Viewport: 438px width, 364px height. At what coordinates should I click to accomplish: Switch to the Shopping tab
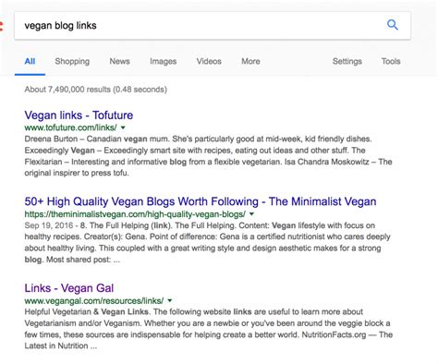(72, 61)
